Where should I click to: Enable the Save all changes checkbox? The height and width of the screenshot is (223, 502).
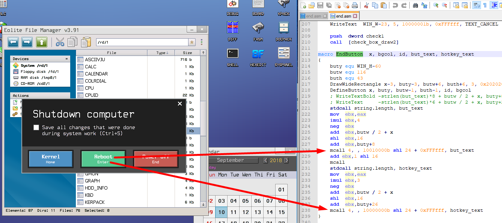point(36,128)
